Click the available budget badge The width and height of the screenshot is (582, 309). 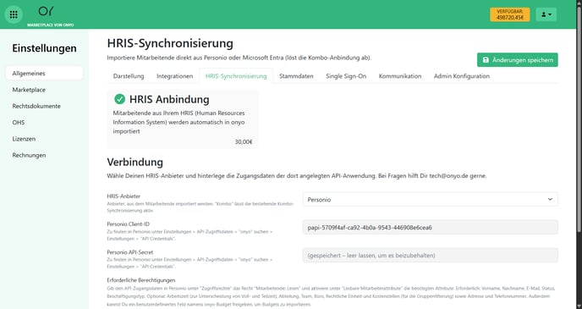click(509, 14)
